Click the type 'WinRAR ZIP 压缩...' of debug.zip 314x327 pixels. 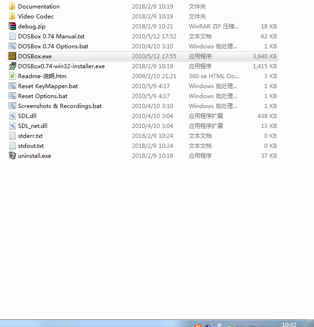[213, 27]
